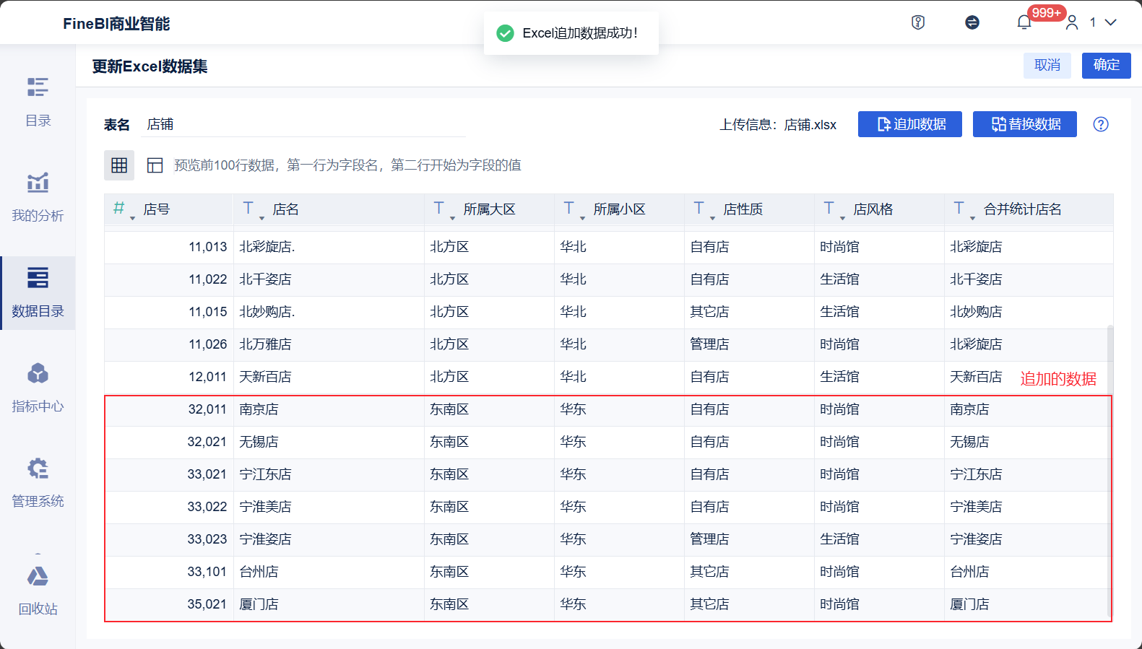Select 管理店 in the 宁淮姿店 row
Image resolution: width=1142 pixels, height=649 pixels.
[750, 539]
